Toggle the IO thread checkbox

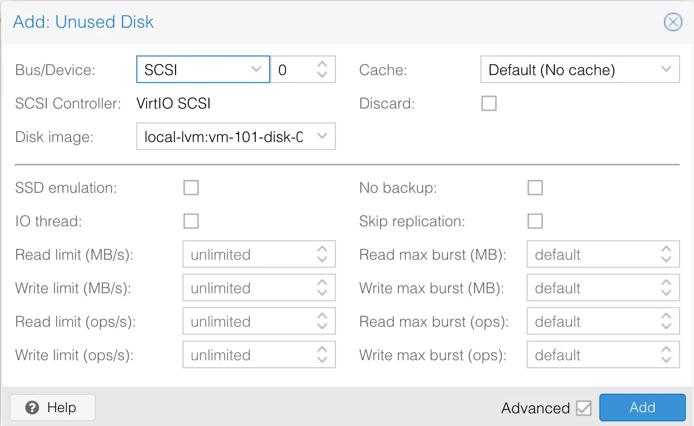coord(191,221)
